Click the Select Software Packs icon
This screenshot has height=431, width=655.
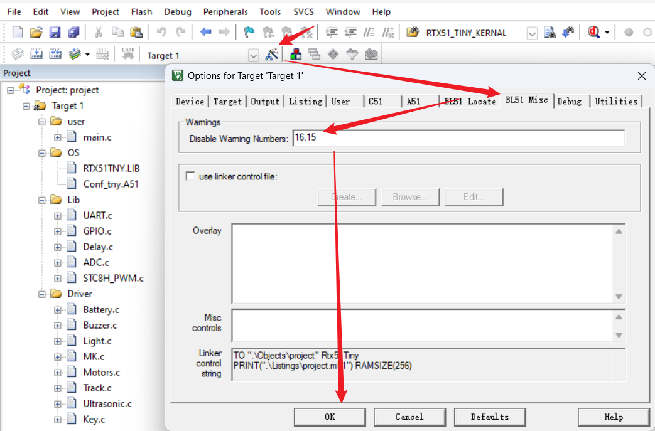pyautogui.click(x=352, y=54)
